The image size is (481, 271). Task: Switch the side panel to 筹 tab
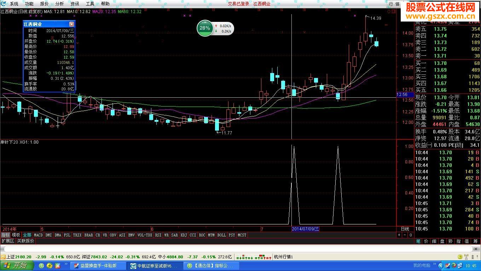coord(475,241)
